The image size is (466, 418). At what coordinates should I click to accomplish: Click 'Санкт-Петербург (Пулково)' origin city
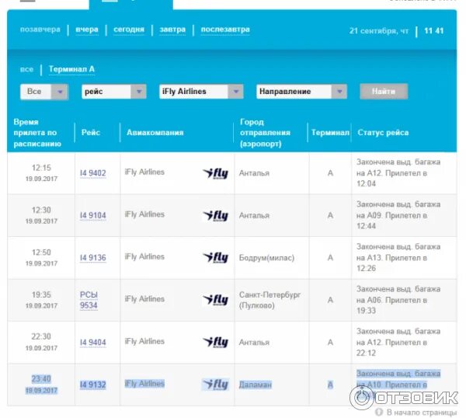[270, 300]
